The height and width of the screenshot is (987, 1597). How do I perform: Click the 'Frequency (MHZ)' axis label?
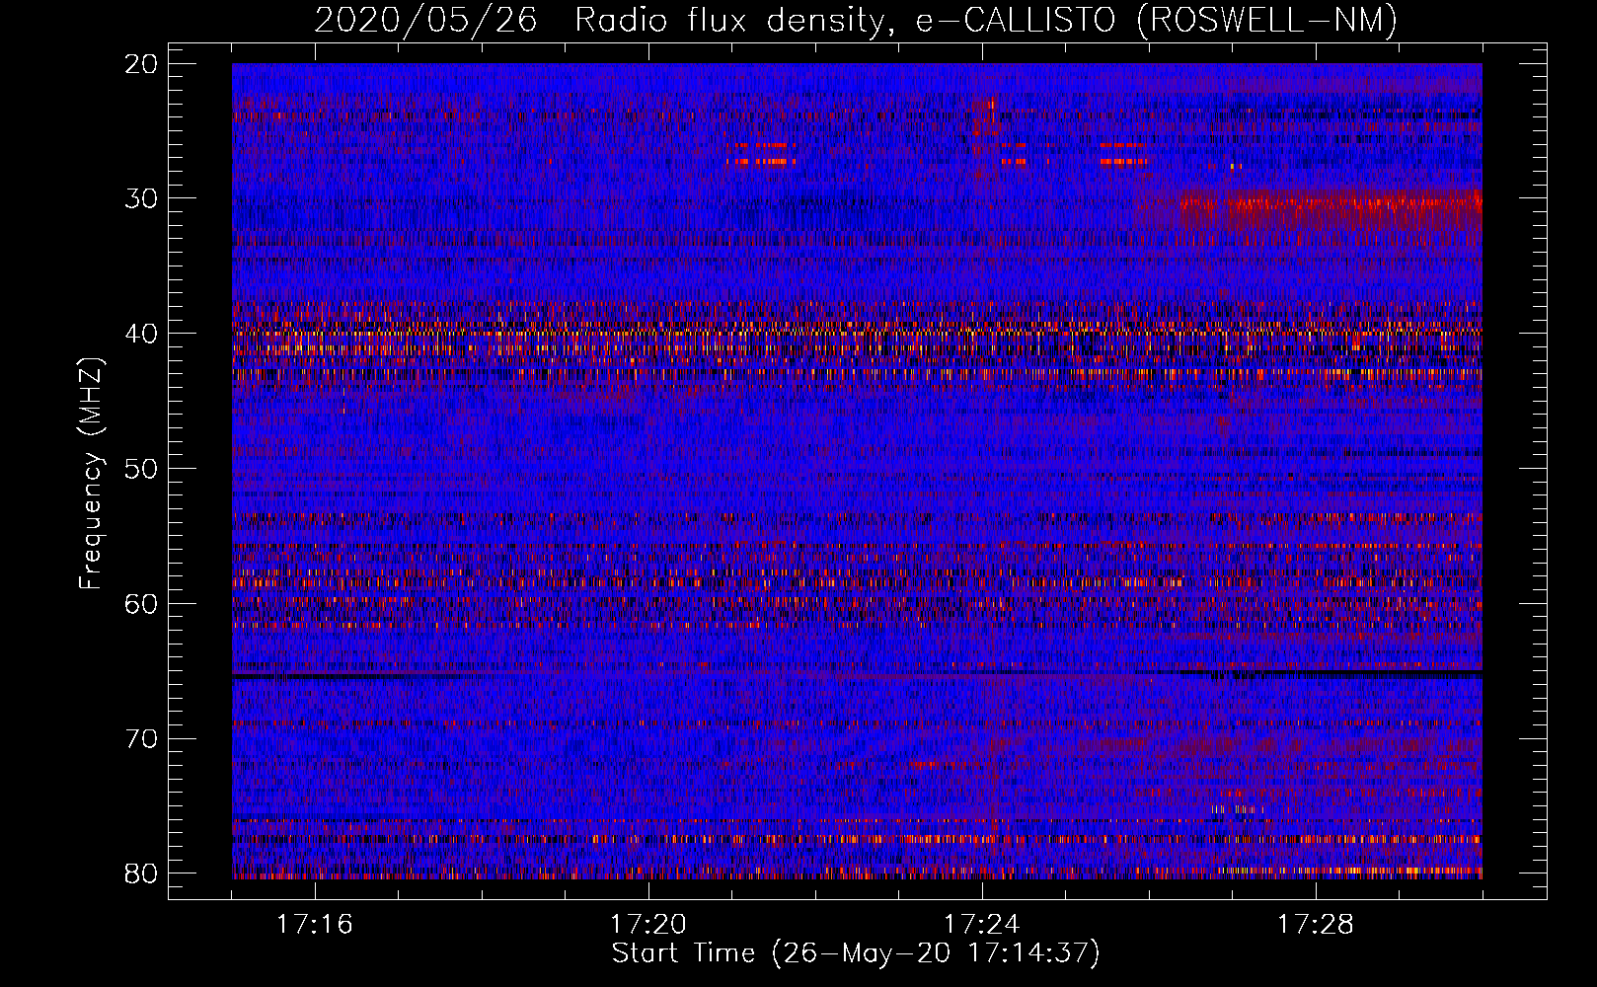point(90,473)
